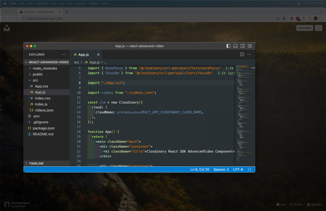Open History in the browser page footer
This screenshot has width=326, height=211.
(296, 205)
